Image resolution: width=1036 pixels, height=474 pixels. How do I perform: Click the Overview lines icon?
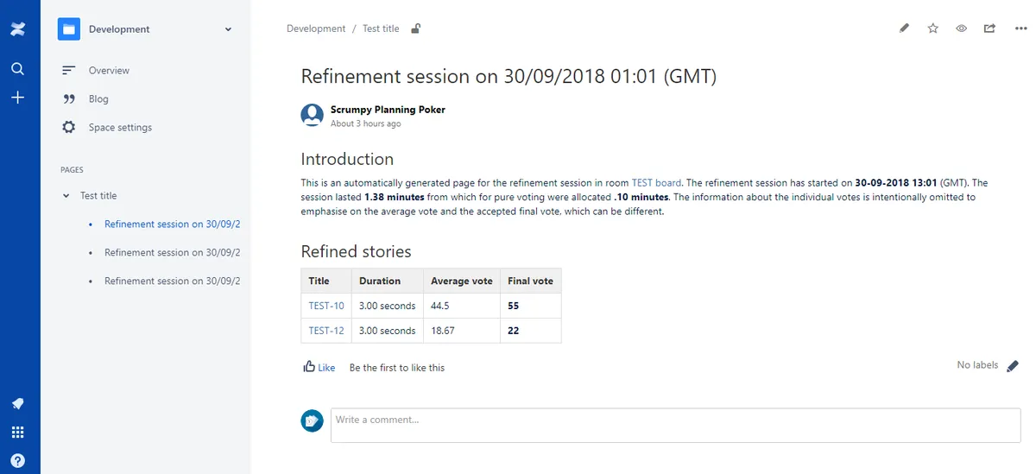point(69,70)
